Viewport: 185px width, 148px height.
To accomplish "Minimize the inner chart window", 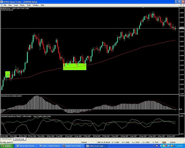I will [178, 5].
